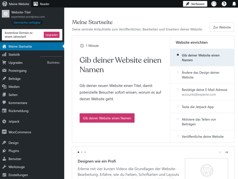Open the Reader label in the top bar
The height and width of the screenshot is (179, 238).
click(x=45, y=4)
